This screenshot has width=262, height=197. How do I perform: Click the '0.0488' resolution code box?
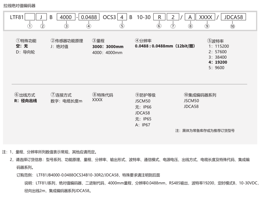[89, 17]
